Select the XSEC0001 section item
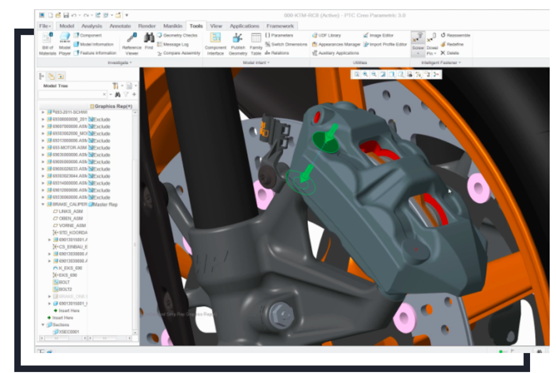 pos(66,332)
